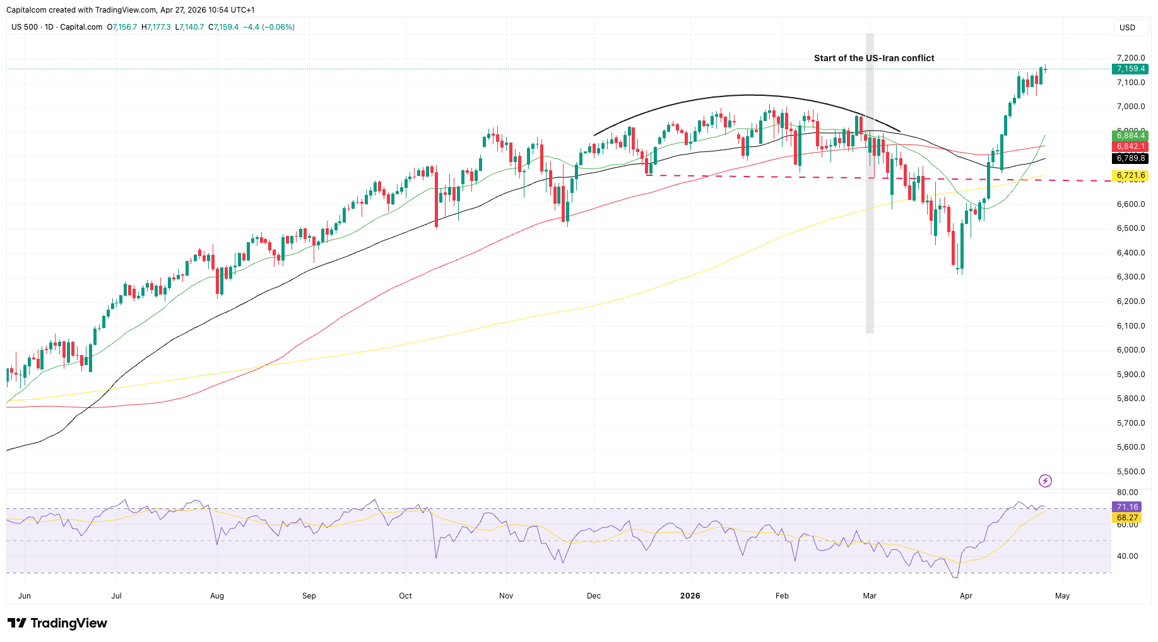Open the USD currency selector
This screenshot has height=642, width=1158.
click(1127, 28)
